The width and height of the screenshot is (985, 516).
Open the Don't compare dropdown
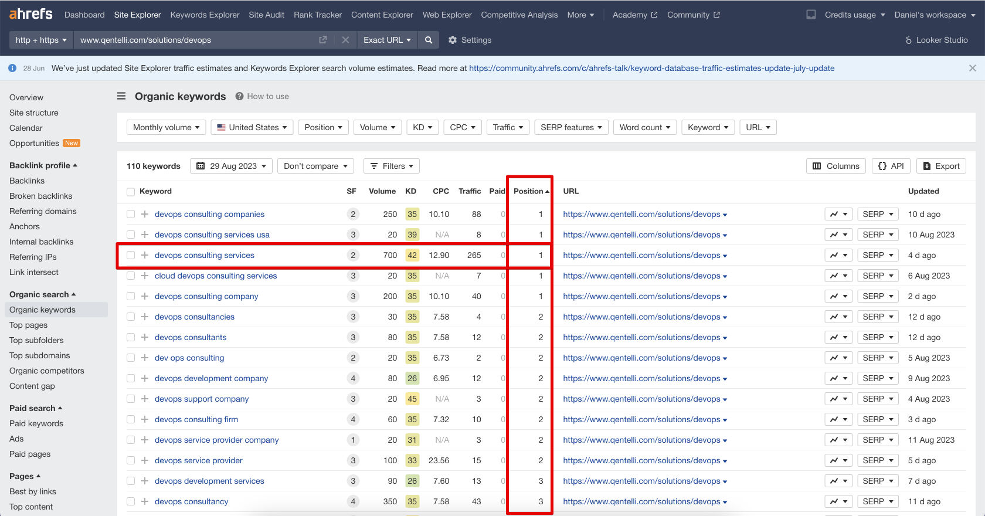[x=316, y=166]
